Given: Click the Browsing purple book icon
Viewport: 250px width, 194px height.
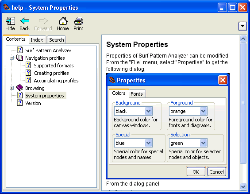Looking at the screenshot, I should pos(20,88).
